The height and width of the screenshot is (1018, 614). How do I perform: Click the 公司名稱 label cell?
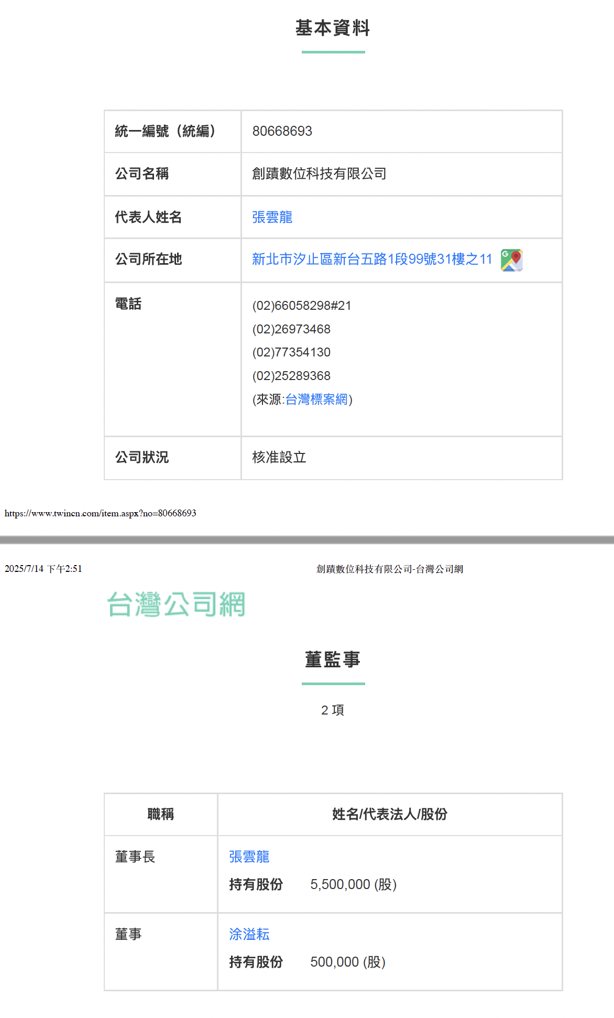tap(173, 174)
